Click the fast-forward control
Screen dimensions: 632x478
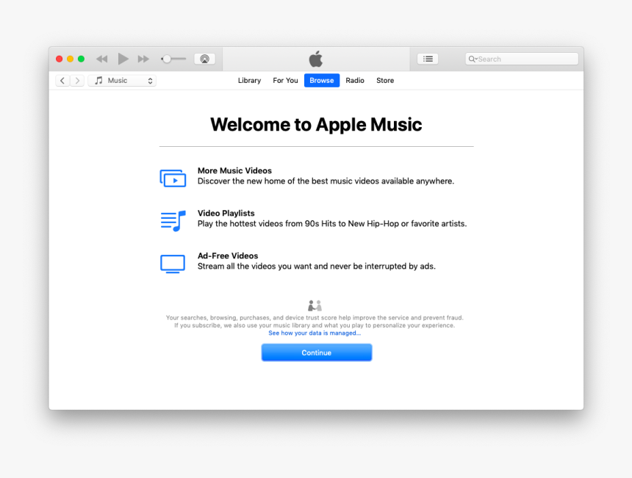[x=143, y=58]
